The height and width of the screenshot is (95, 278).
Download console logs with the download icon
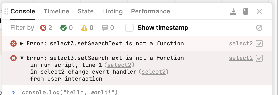coord(233,12)
